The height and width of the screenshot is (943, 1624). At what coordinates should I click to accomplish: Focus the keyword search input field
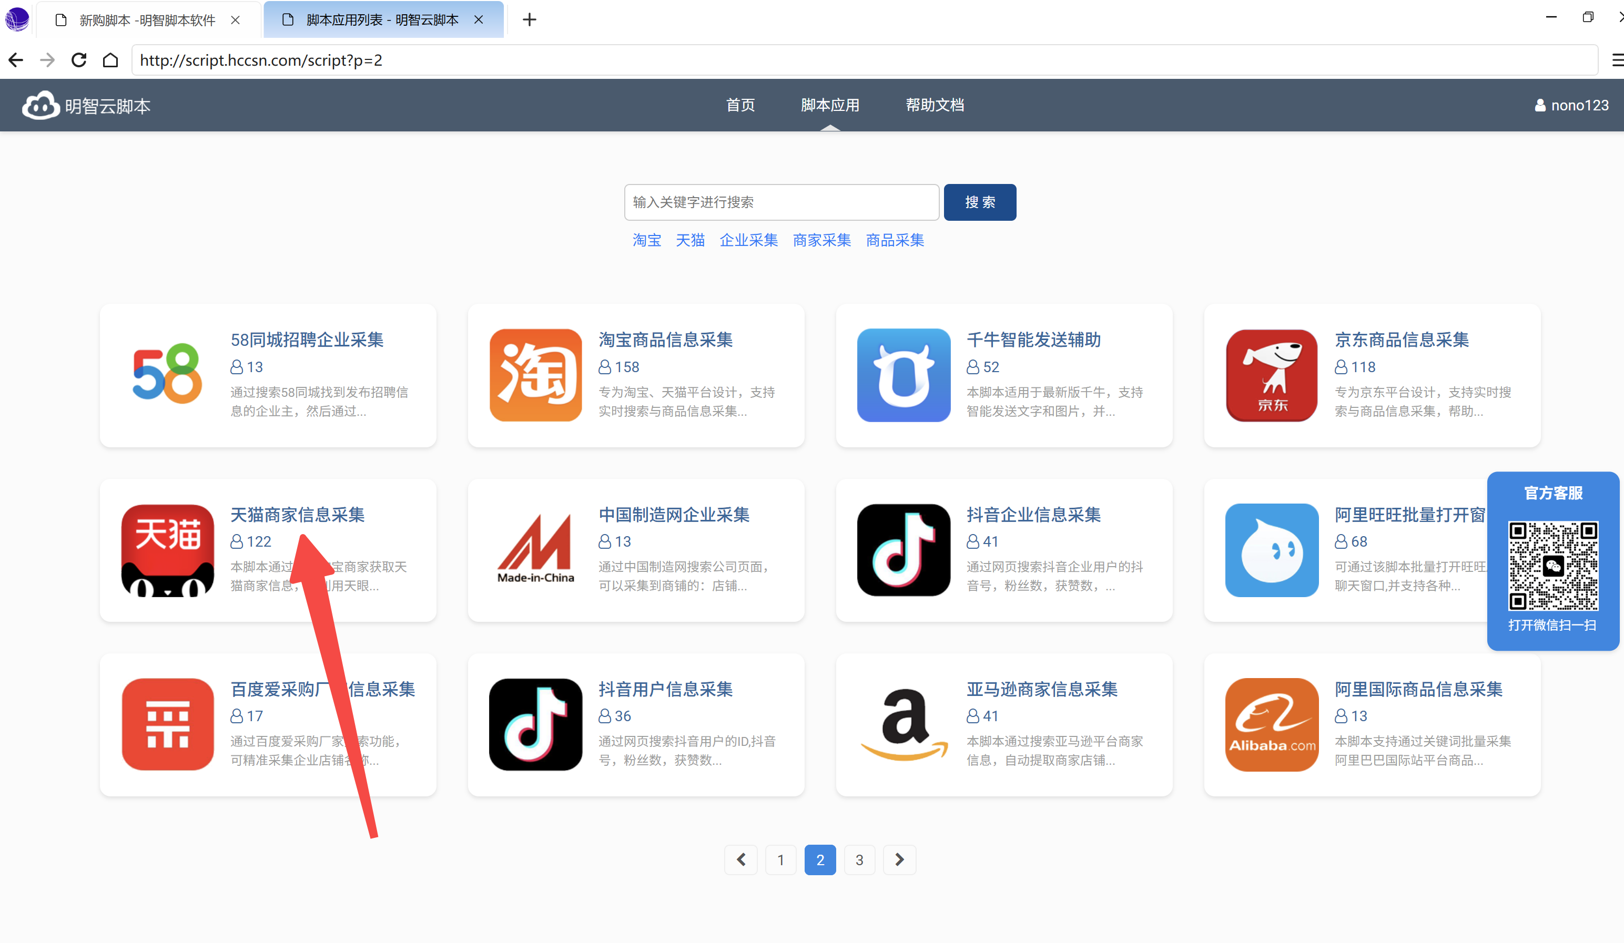(x=781, y=202)
